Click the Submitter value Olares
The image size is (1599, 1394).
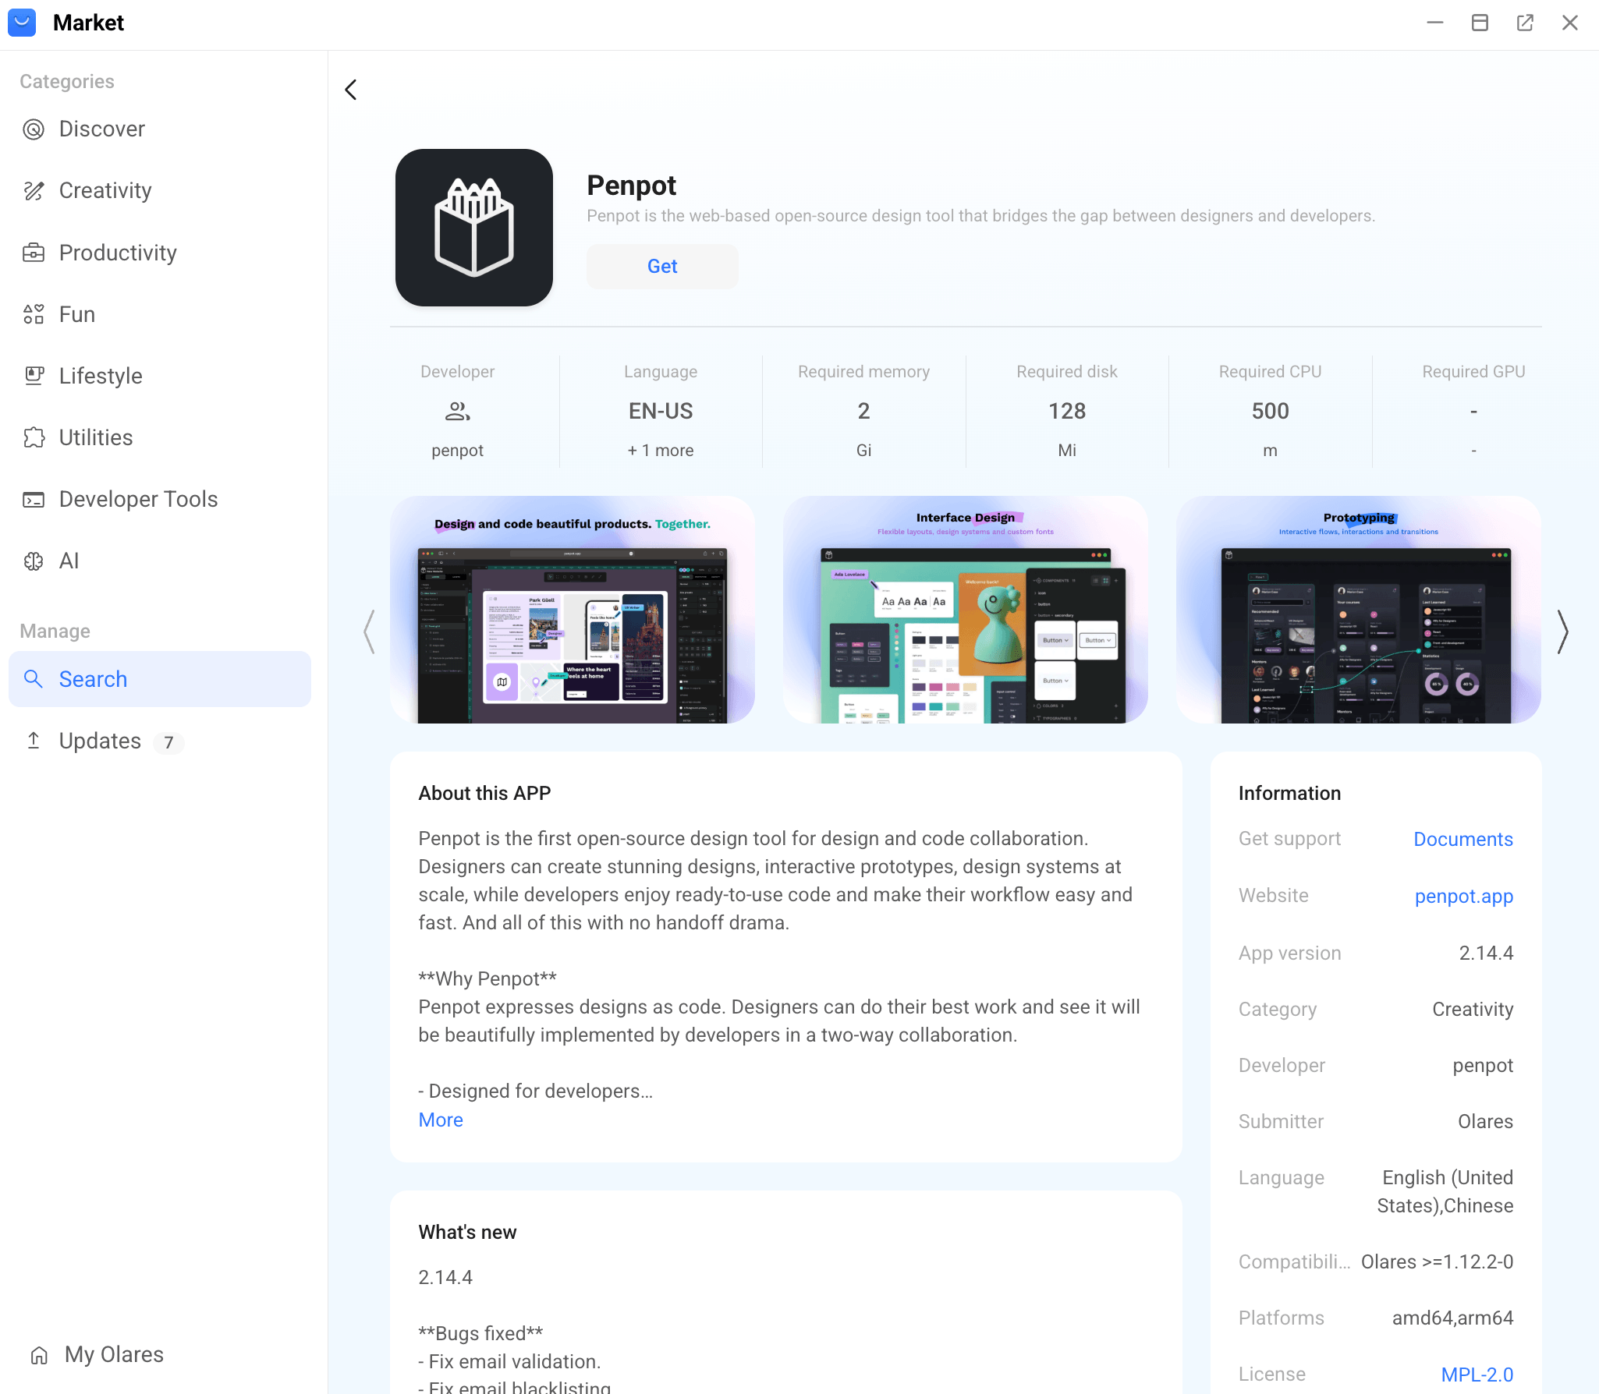tap(1485, 1122)
